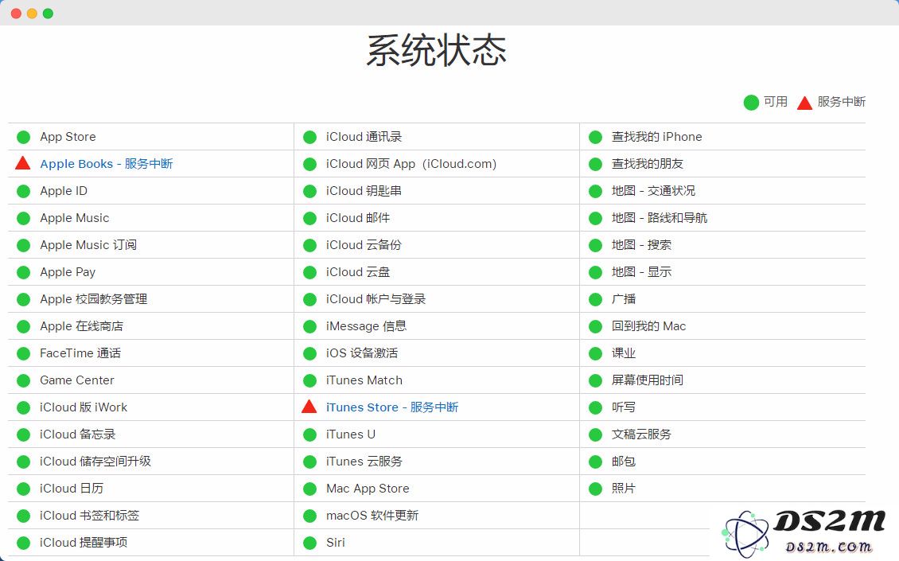Click the red 服务中断 legend triangle
The width and height of the screenshot is (899, 561).
coord(804,103)
